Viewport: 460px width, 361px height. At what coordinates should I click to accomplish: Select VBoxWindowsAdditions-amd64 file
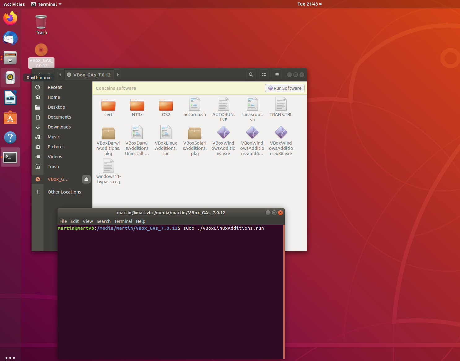[252, 141]
